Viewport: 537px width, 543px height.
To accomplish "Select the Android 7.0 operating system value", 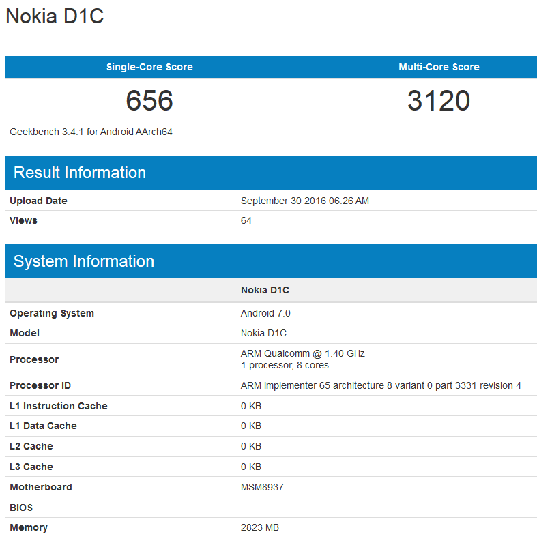I will click(265, 313).
